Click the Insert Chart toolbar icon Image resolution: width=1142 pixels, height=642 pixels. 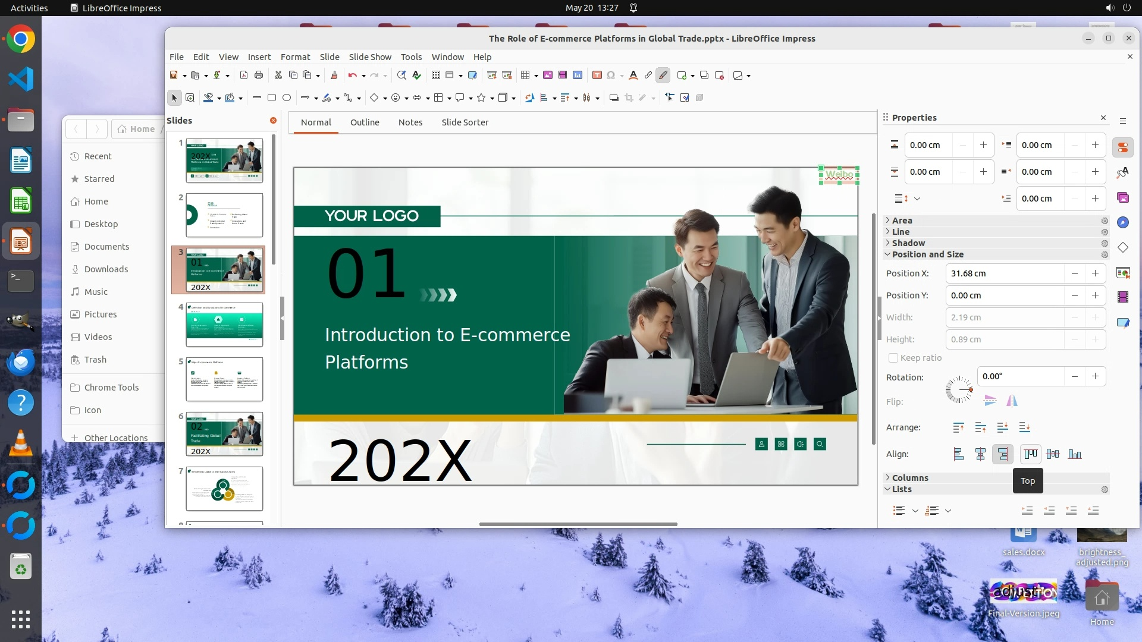(578, 75)
